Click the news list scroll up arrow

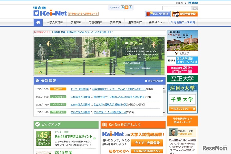click(164, 88)
